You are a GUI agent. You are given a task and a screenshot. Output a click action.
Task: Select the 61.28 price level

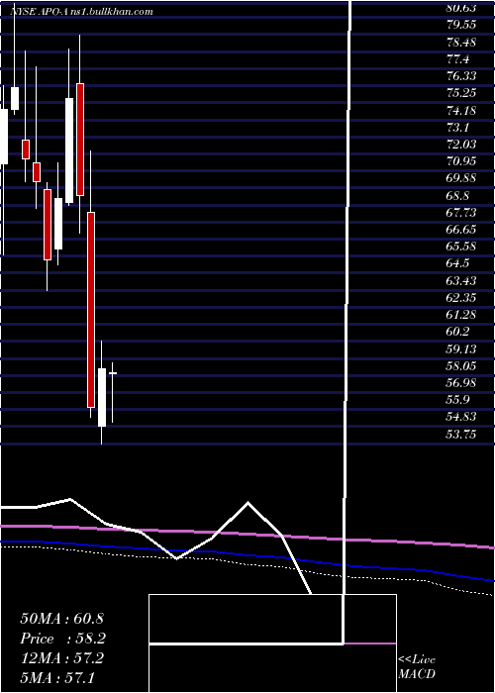point(461,315)
